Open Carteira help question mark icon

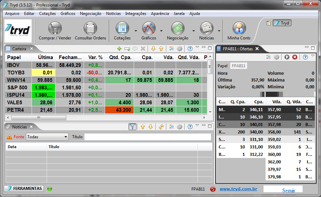190,49
